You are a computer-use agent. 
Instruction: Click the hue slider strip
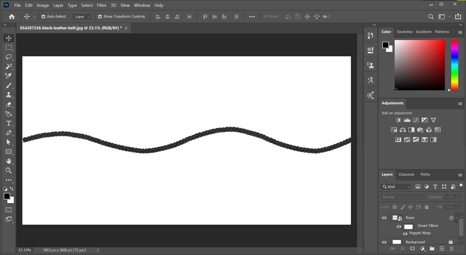click(455, 65)
